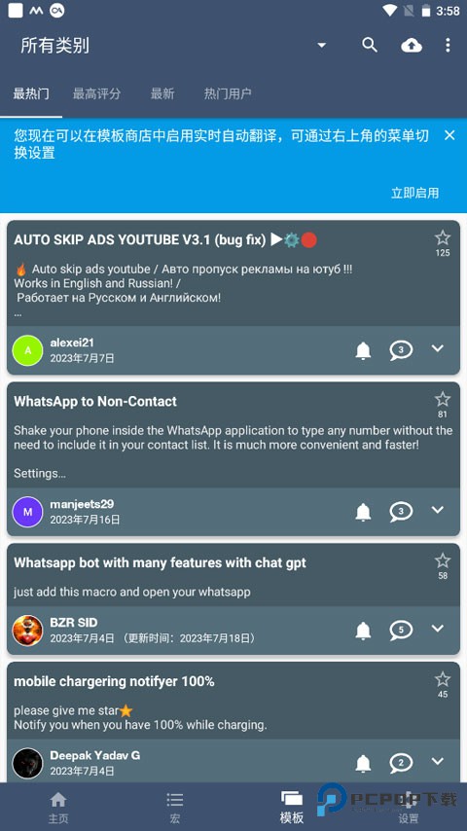Open the search magnifier icon
The width and height of the screenshot is (467, 831).
370,45
